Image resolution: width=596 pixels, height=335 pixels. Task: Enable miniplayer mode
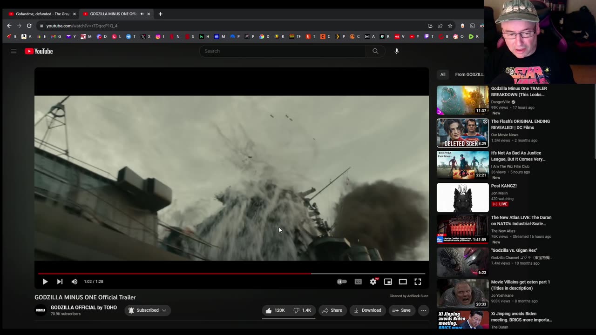pyautogui.click(x=388, y=281)
